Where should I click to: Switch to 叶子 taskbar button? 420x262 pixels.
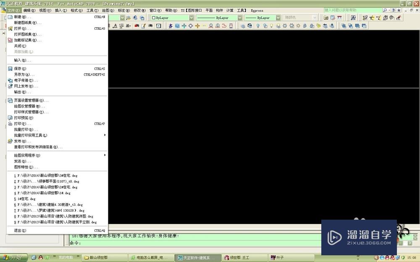(291, 257)
